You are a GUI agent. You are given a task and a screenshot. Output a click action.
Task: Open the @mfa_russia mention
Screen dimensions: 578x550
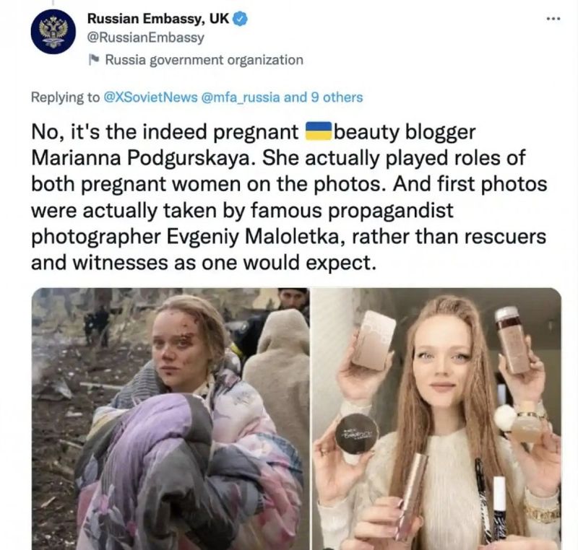(241, 97)
